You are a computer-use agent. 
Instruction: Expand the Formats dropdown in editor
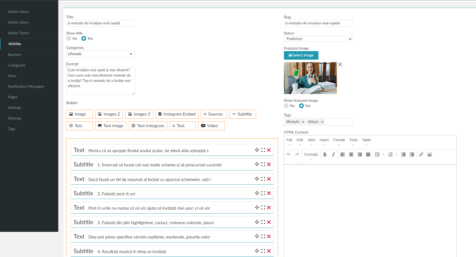click(311, 155)
